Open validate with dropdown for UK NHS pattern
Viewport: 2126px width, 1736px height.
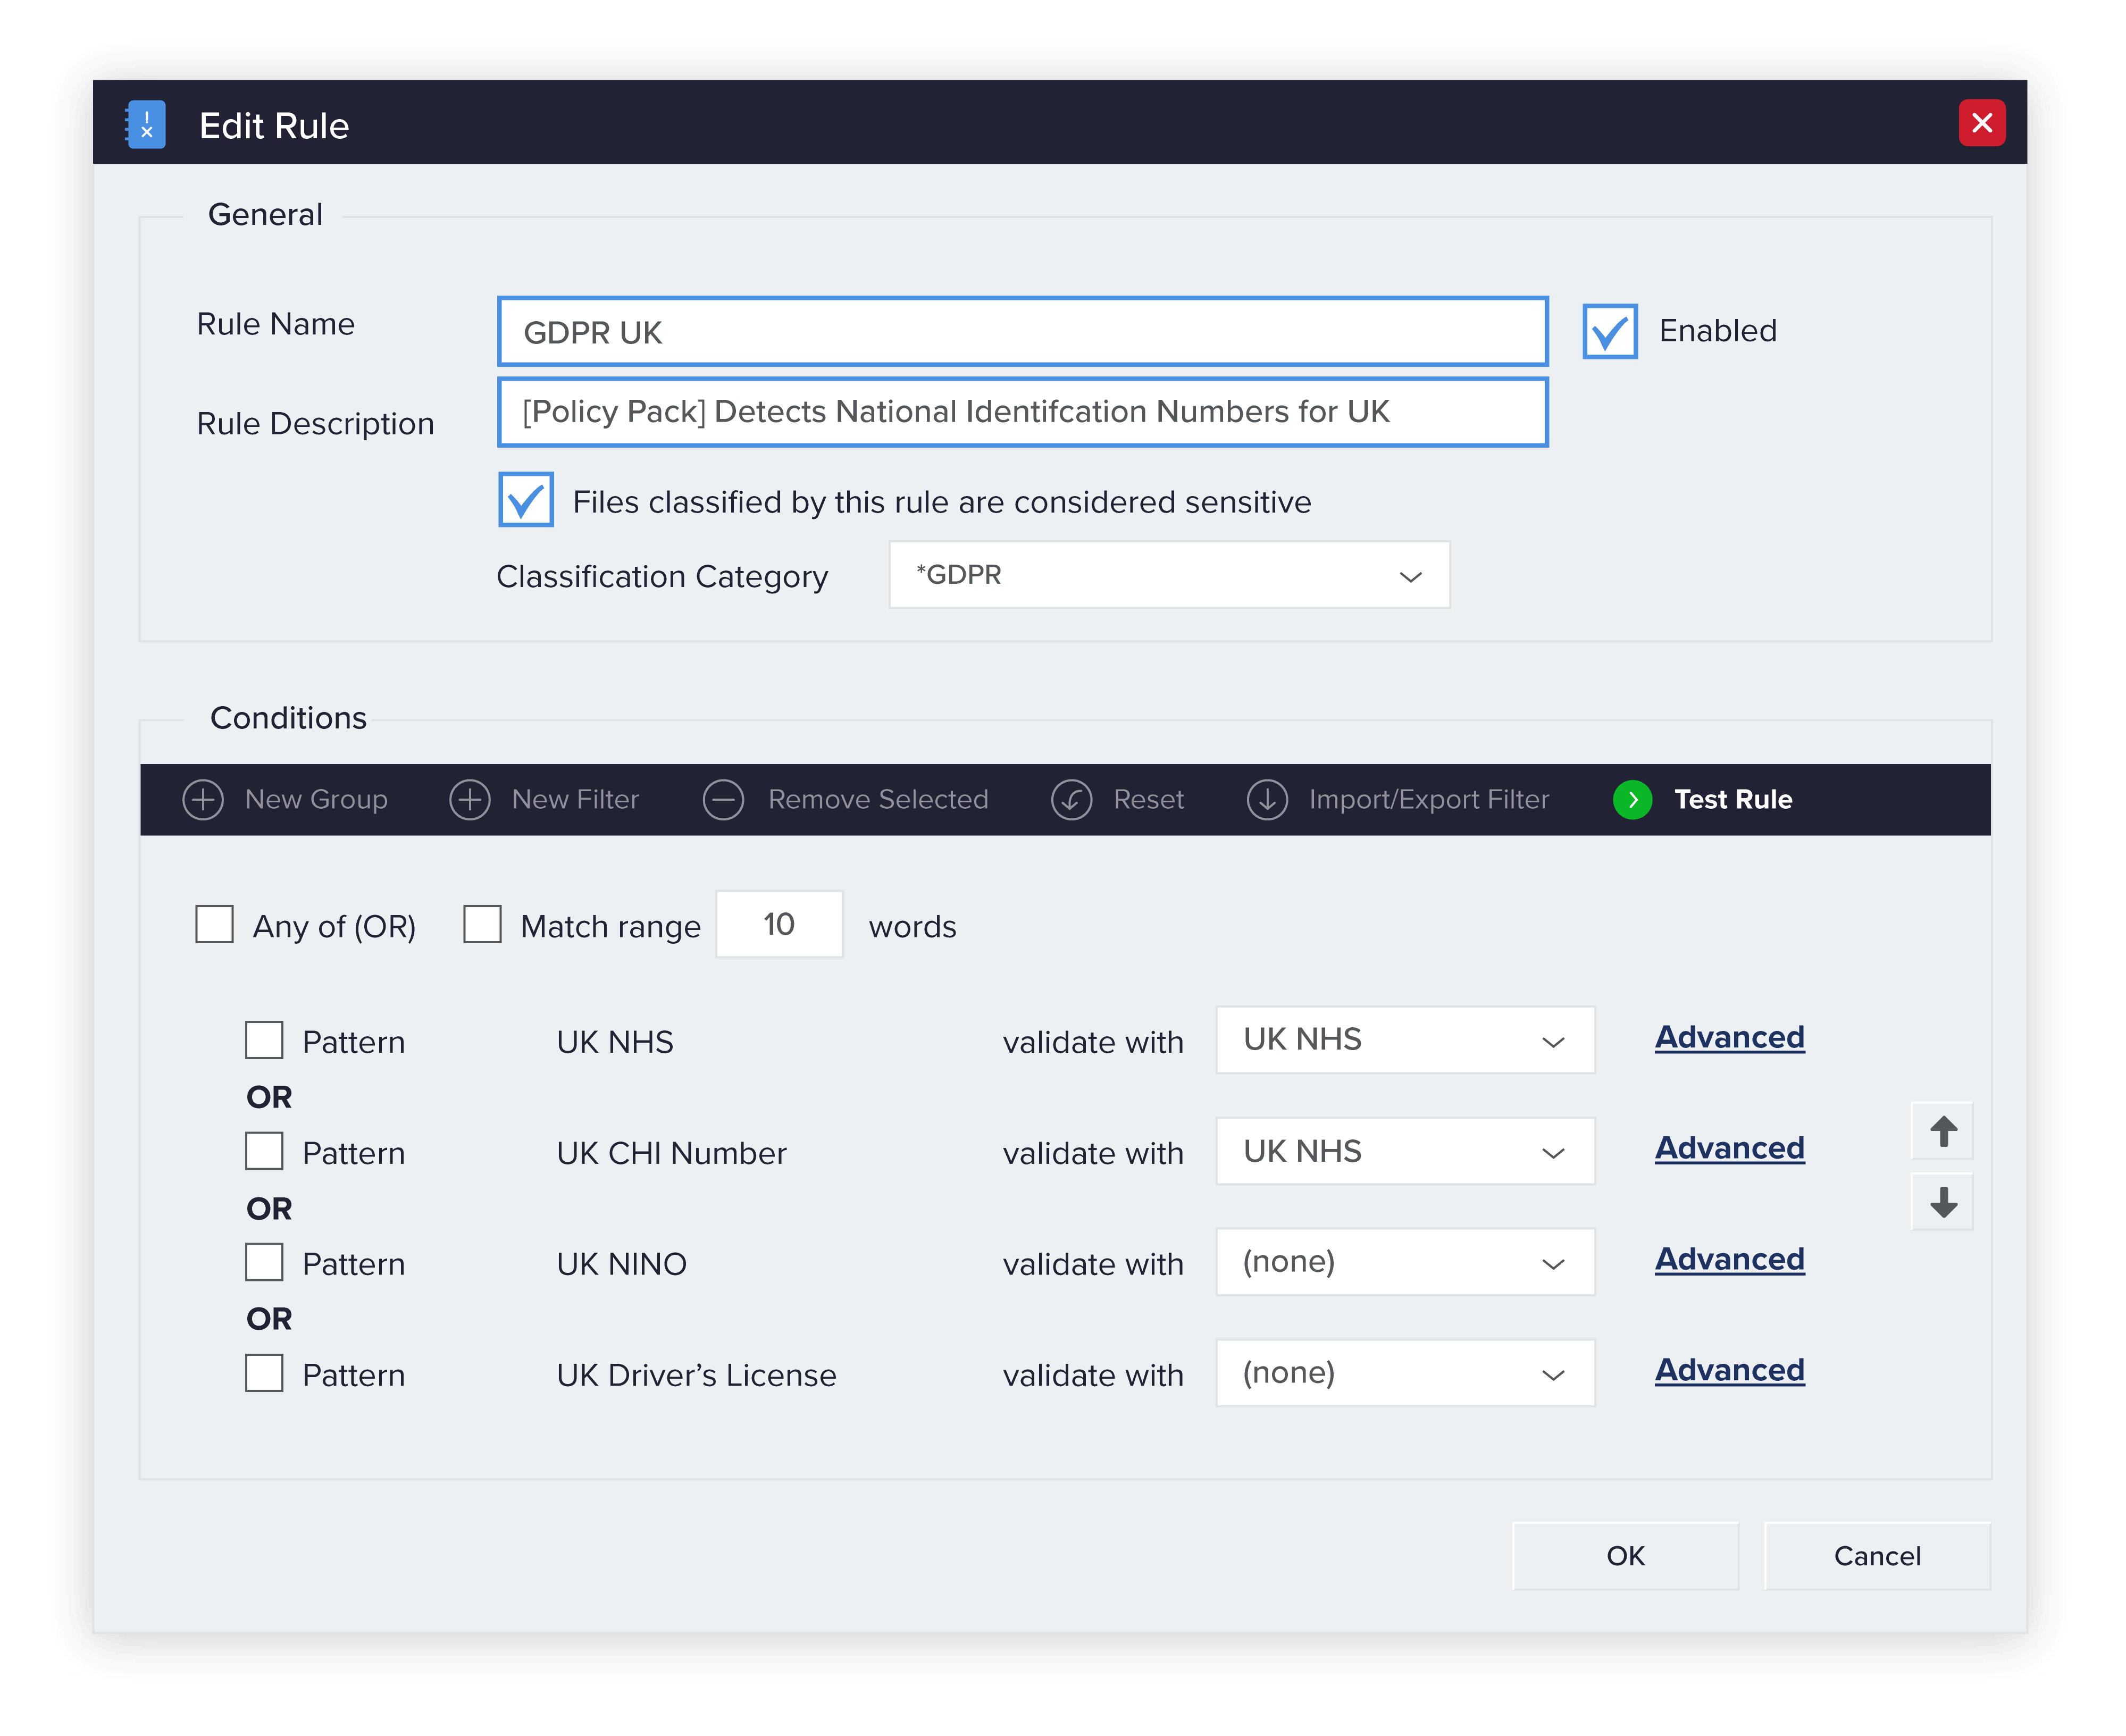[1405, 1040]
